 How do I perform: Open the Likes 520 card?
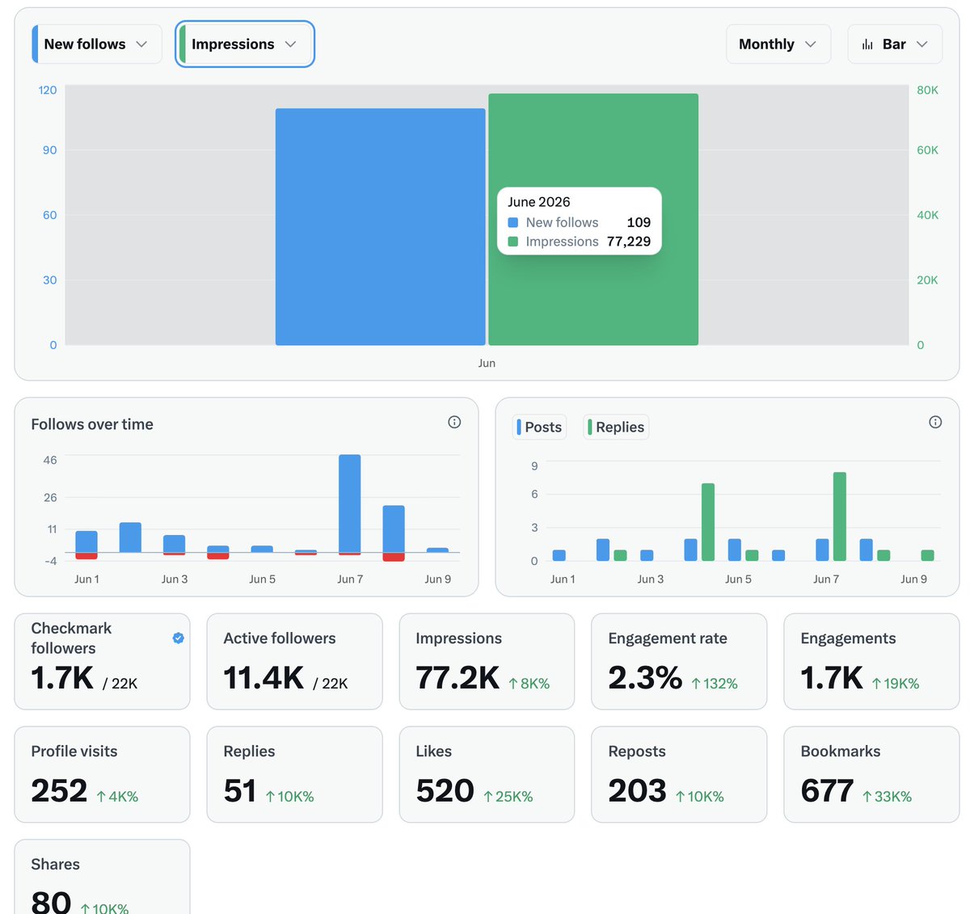coord(487,775)
